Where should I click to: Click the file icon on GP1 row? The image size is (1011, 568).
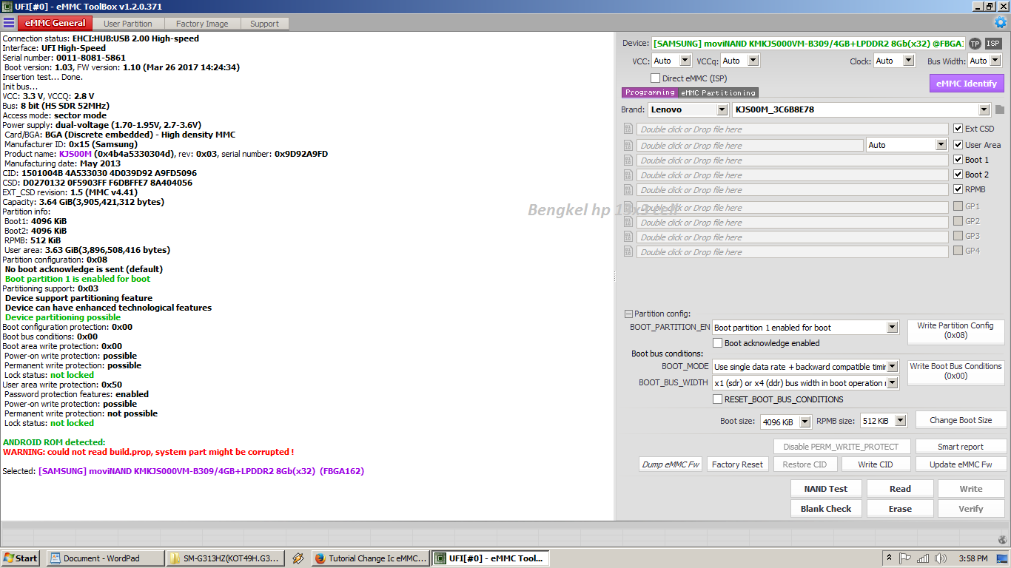(629, 207)
